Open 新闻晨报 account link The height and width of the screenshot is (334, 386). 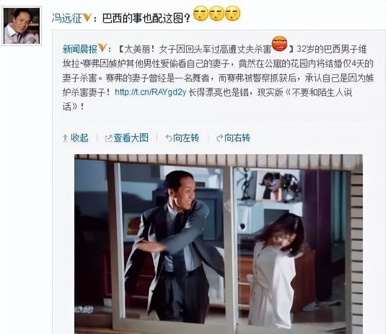coord(80,49)
